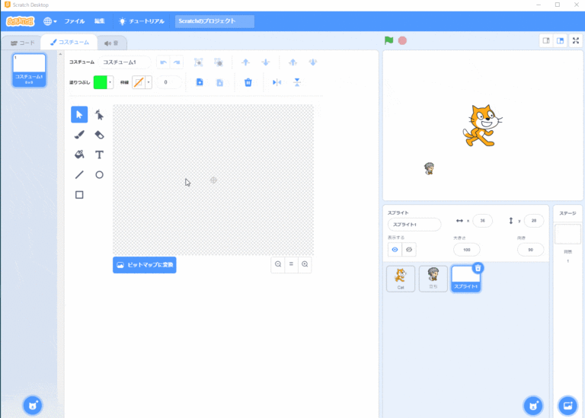Viewport: 585px width, 418px height.
Task: Select the Brush tool
Action: coord(79,135)
